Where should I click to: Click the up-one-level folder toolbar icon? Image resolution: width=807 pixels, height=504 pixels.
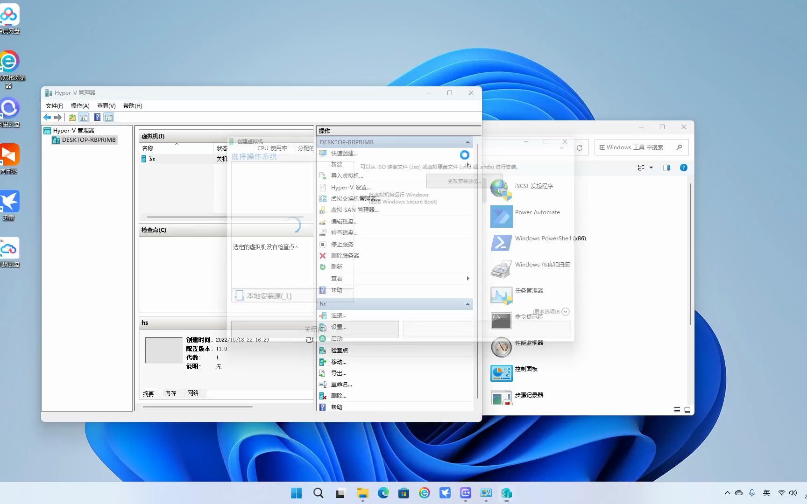[72, 118]
